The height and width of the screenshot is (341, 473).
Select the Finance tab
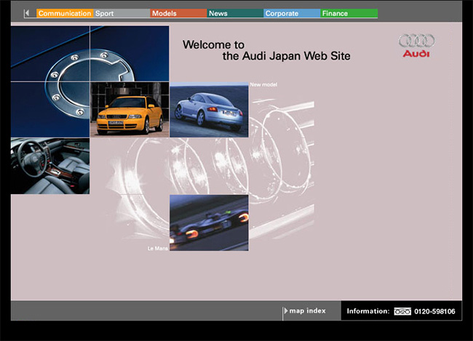pos(349,13)
